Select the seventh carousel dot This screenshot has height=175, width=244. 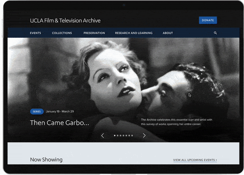coord(132,136)
